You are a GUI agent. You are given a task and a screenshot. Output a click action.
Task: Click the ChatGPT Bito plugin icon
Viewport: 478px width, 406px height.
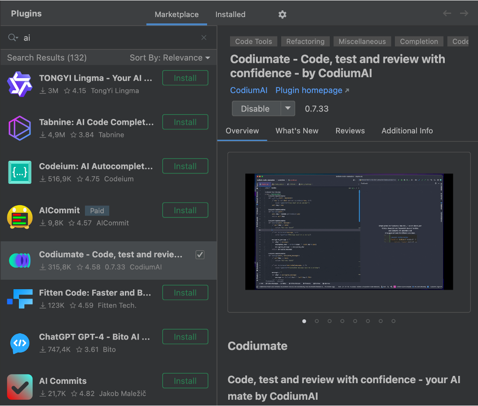point(20,343)
